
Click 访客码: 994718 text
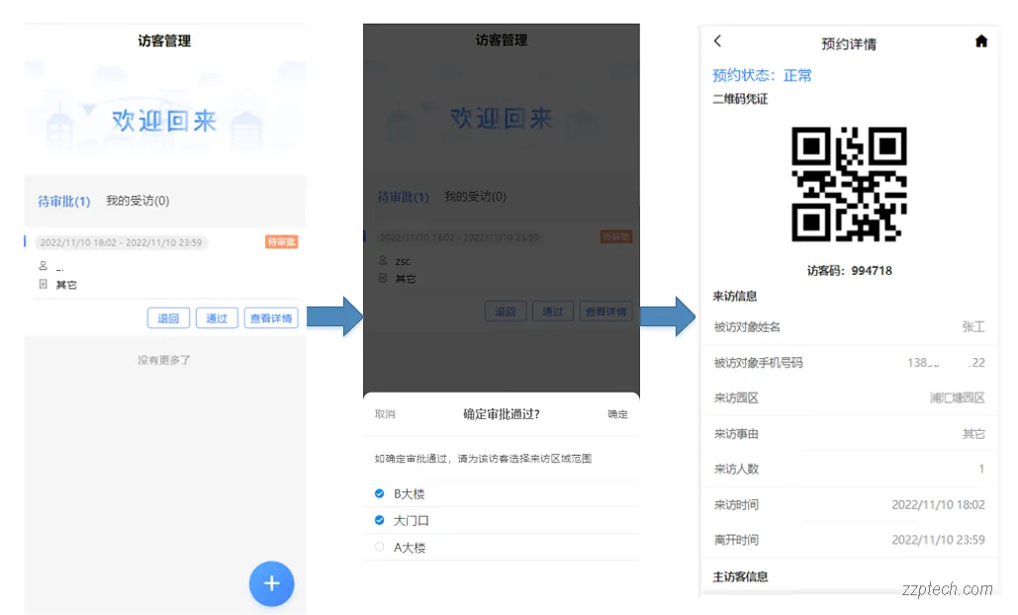click(x=849, y=271)
